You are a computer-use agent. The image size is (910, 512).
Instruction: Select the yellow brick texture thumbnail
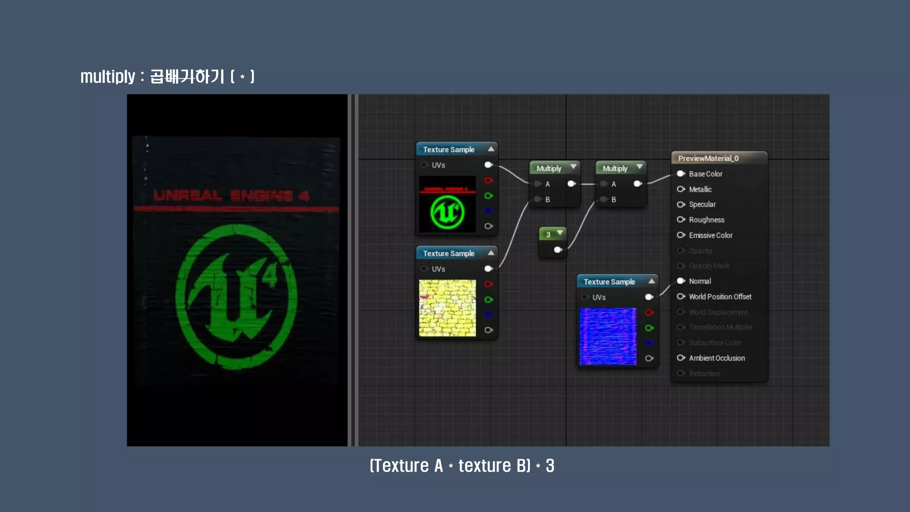[x=447, y=308]
